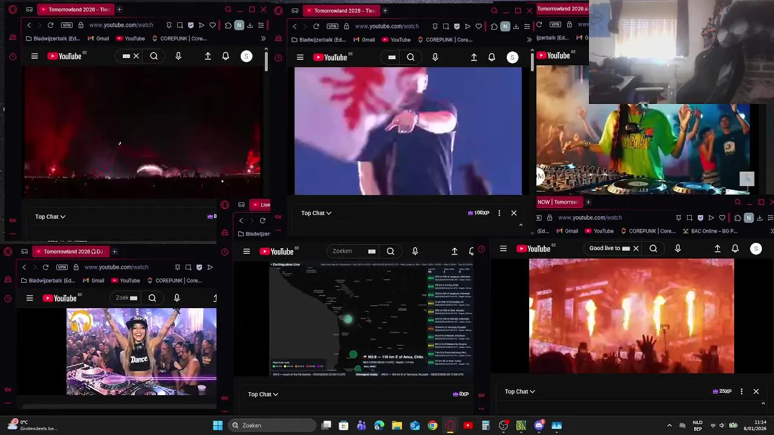Show more bookmarks chevron in top-left window
The width and height of the screenshot is (774, 435).
click(x=263, y=39)
